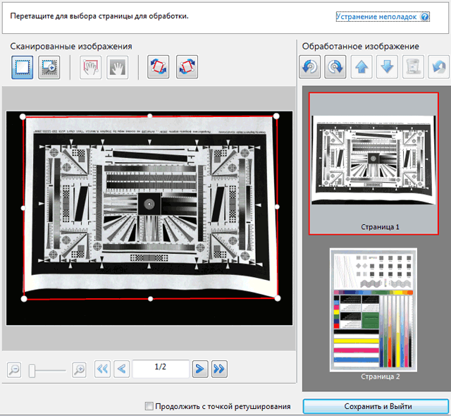Image resolution: width=451 pixels, height=416 pixels.
Task: Click the zoom slider handle
Action: (x=32, y=369)
